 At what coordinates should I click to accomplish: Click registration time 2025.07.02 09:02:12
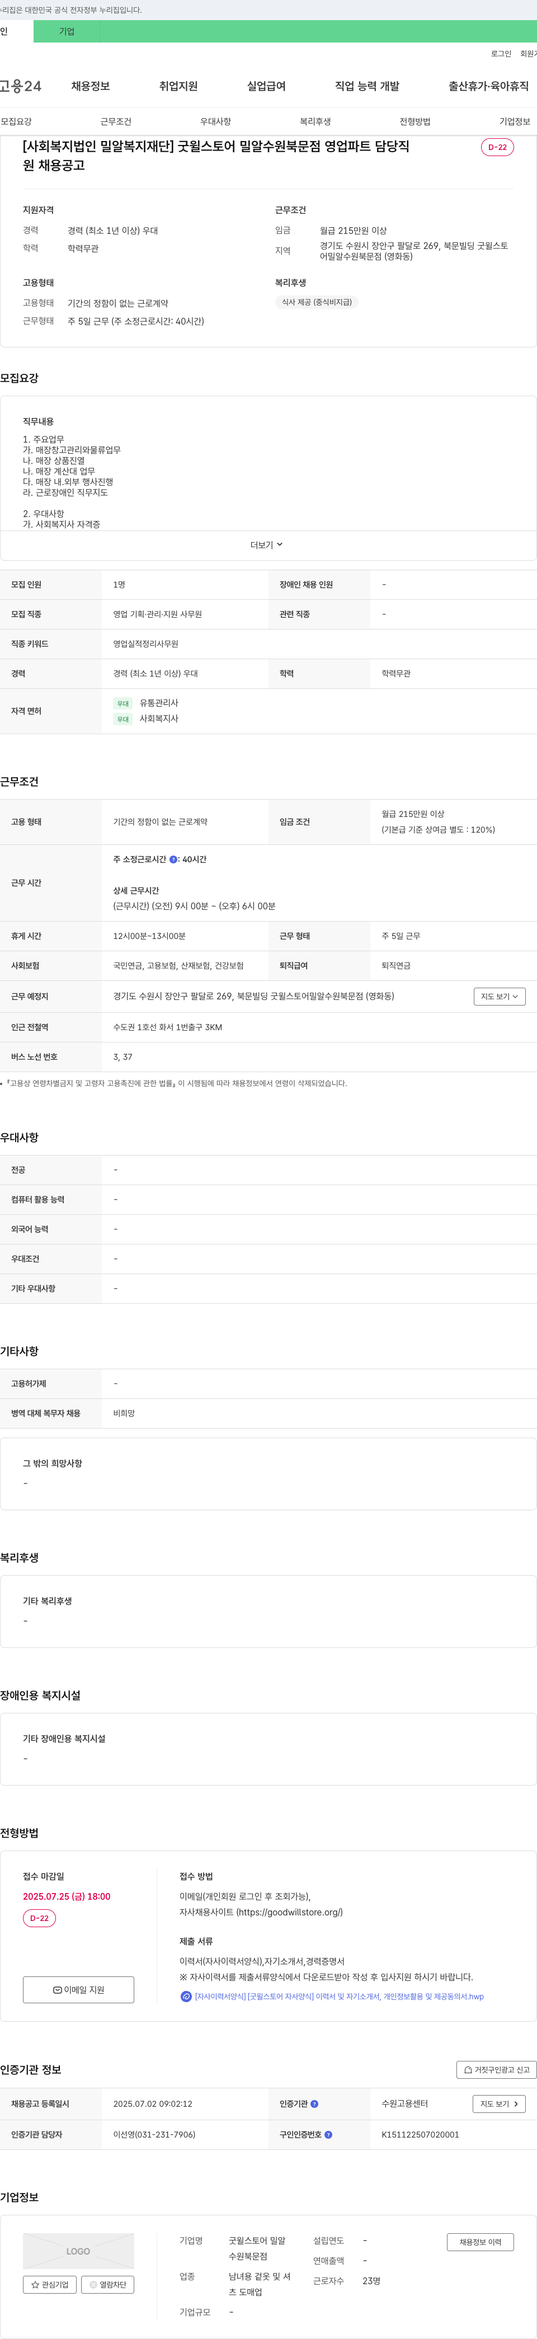152,2104
